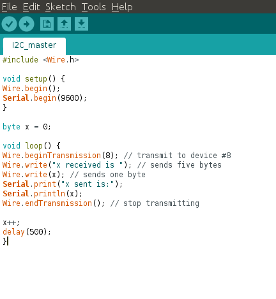Viewport: 276px width, 299px height.
Task: Open the Help menu
Action: tap(122, 7)
